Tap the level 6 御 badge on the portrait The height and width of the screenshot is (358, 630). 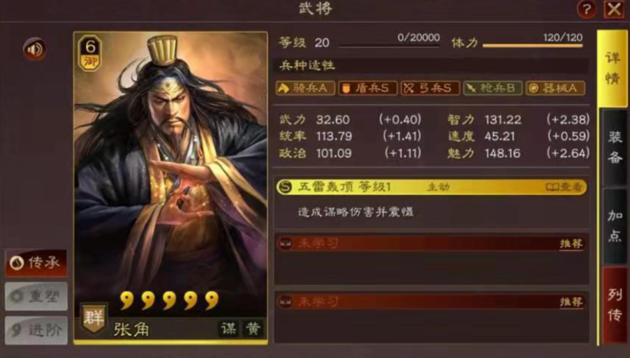(x=90, y=53)
